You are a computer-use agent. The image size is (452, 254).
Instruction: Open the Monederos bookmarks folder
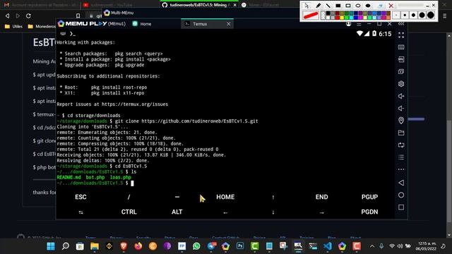[42, 27]
